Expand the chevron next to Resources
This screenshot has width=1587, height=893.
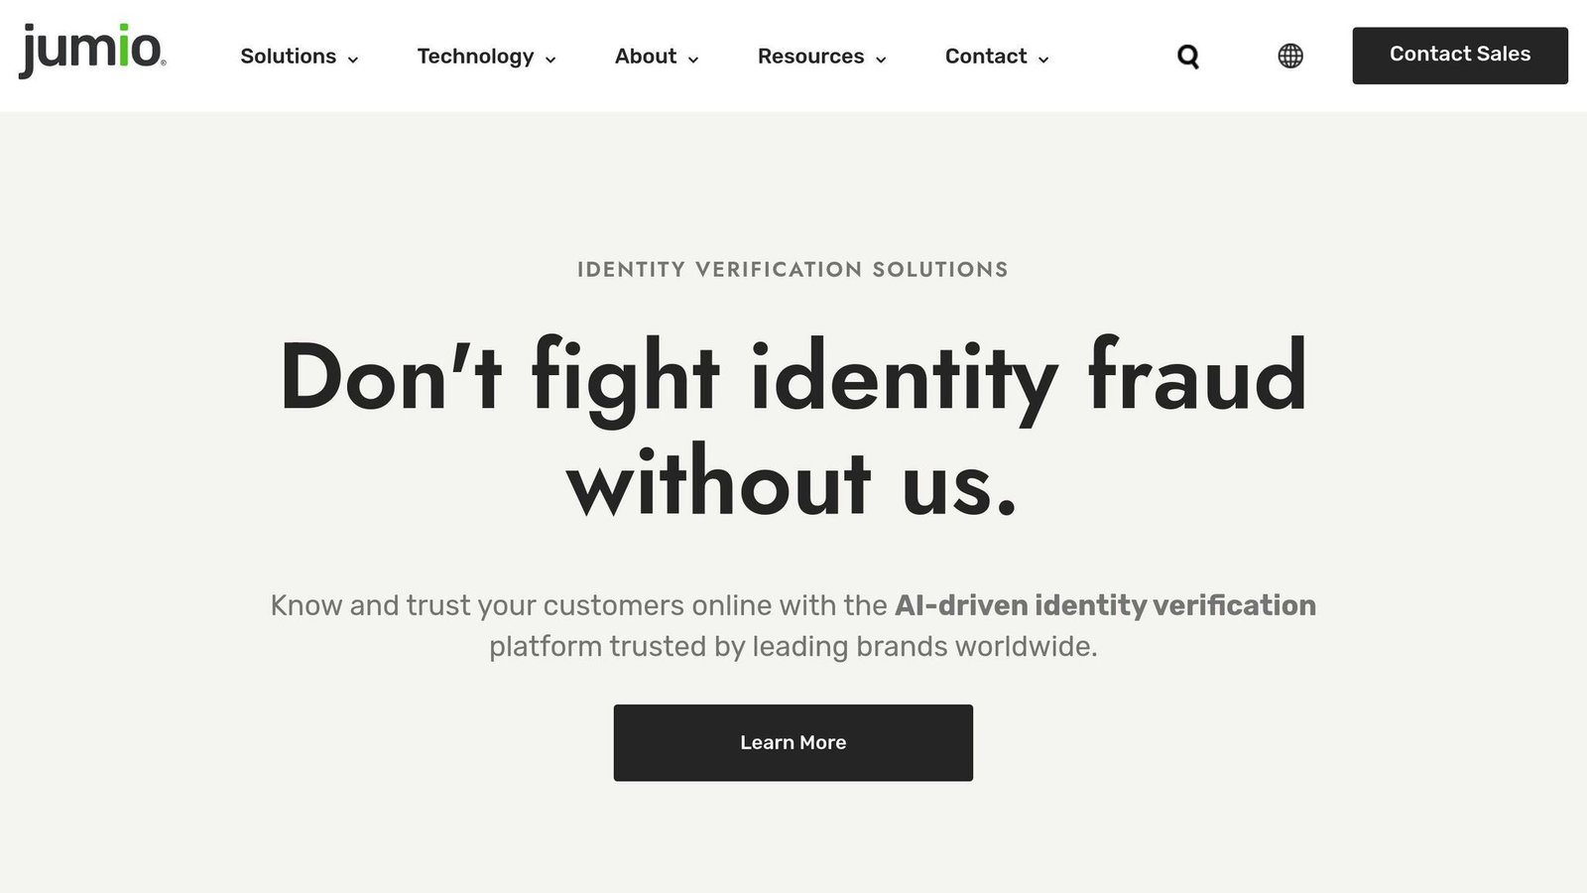coord(880,60)
